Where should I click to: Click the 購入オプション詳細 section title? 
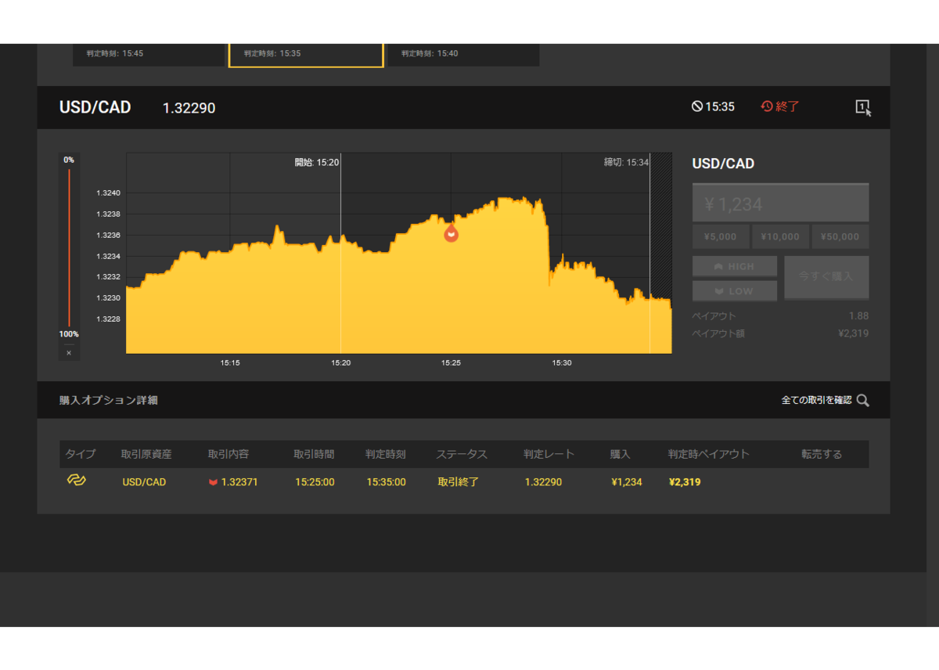109,400
